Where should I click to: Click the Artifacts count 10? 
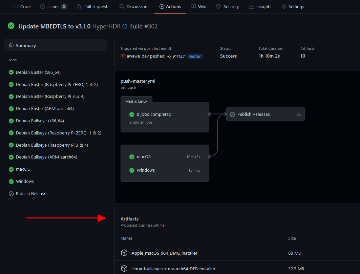click(x=303, y=56)
